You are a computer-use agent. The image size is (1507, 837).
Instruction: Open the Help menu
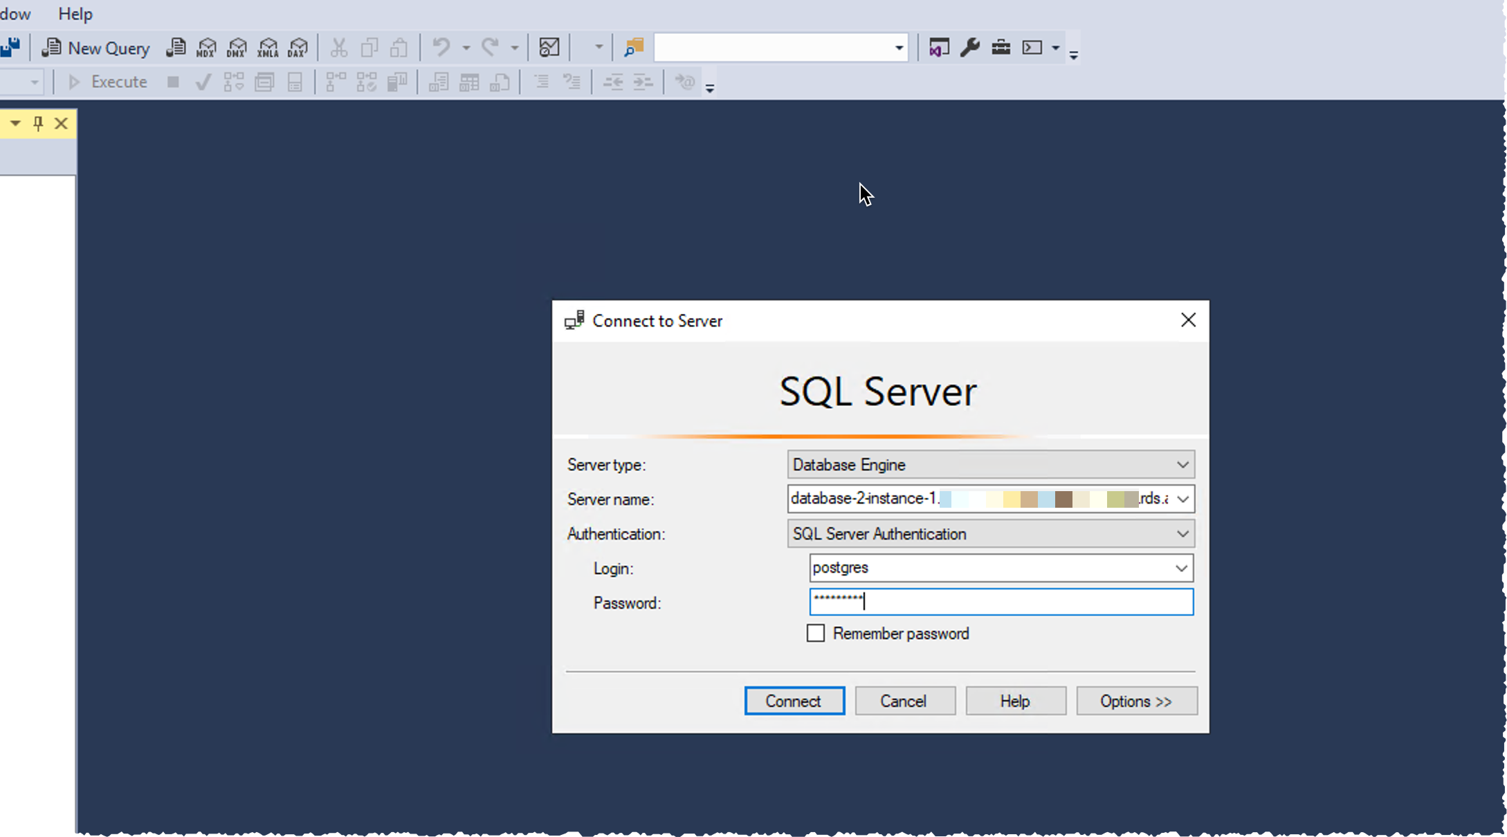[75, 14]
